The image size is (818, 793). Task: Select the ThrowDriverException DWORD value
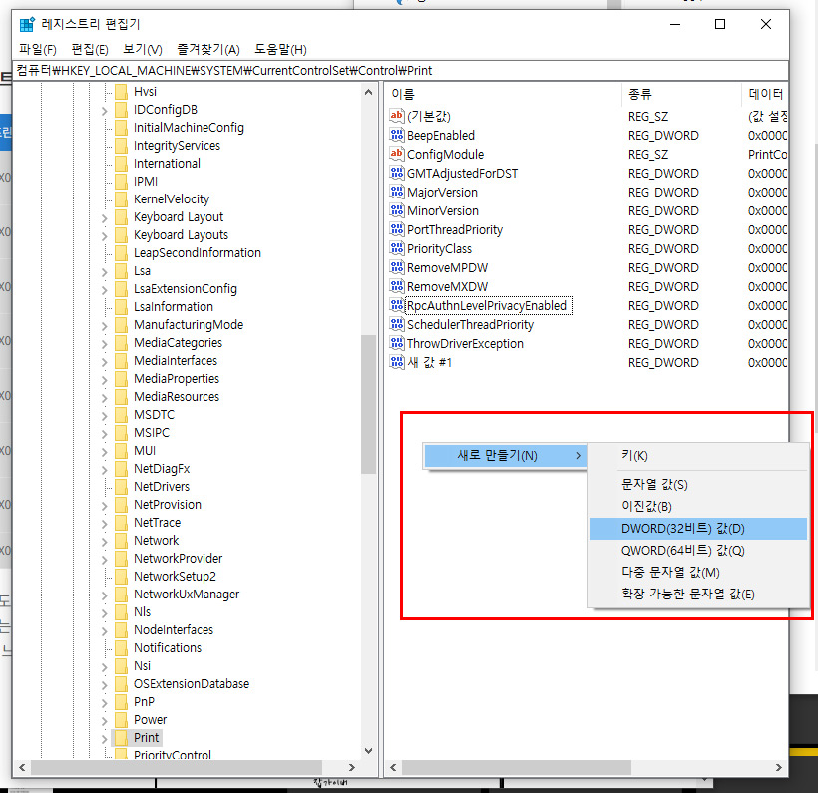coord(465,343)
